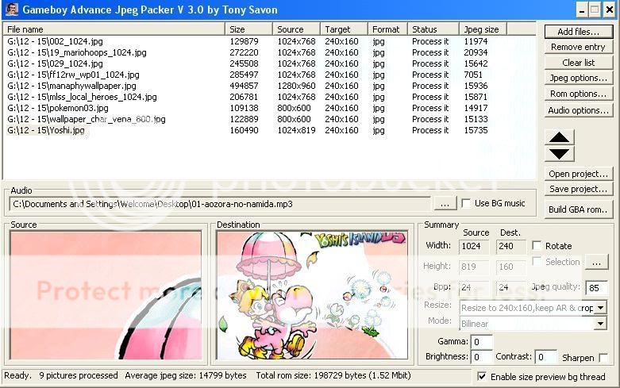Click the move entry up arrow
The height and width of the screenshot is (388, 620).
(x=560, y=137)
